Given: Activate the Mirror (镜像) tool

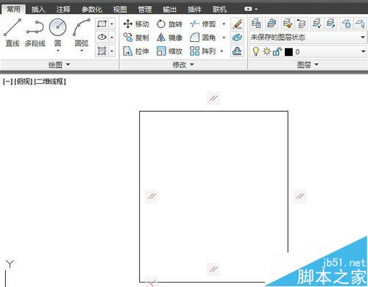Looking at the screenshot, I should [169, 38].
